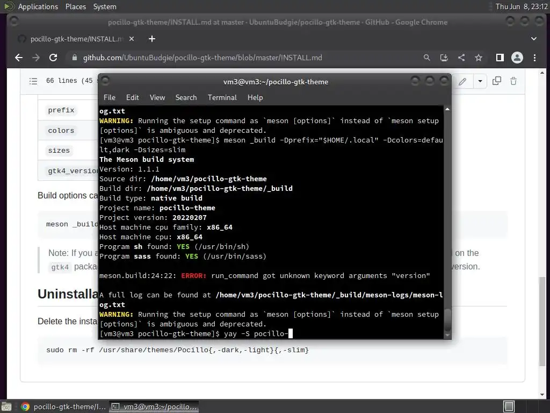Open the Places menu in top panel
Viewport: 550px width, 413px height.
click(x=75, y=6)
